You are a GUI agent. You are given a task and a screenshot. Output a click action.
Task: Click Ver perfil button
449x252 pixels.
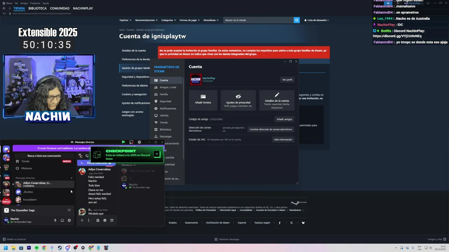coord(287,79)
